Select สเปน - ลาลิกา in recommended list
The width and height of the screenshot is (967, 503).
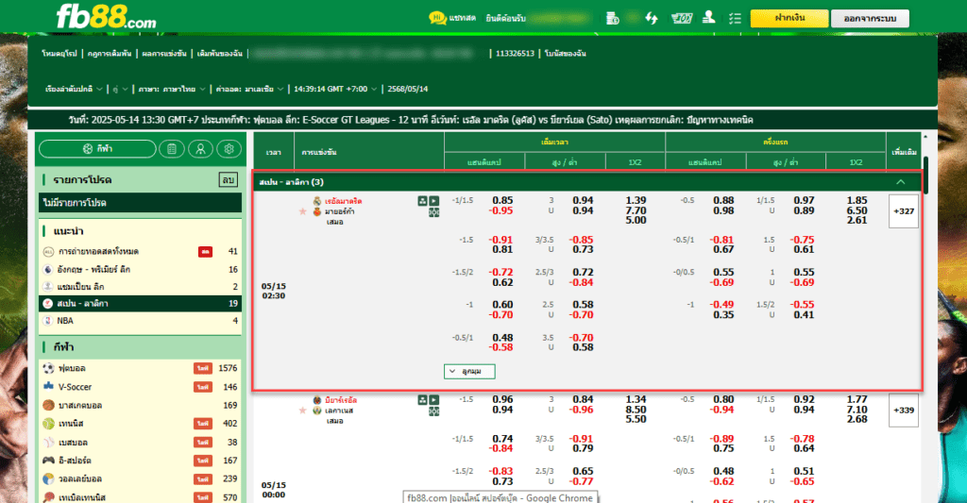tap(140, 303)
